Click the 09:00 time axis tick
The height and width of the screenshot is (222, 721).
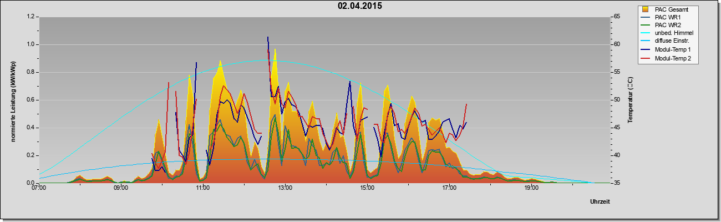121,188
